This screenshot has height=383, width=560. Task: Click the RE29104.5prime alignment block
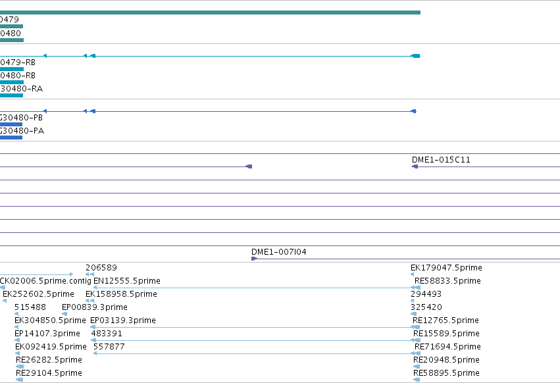[x=20, y=380]
